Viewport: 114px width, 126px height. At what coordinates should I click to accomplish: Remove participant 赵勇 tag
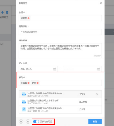[x=37, y=83]
